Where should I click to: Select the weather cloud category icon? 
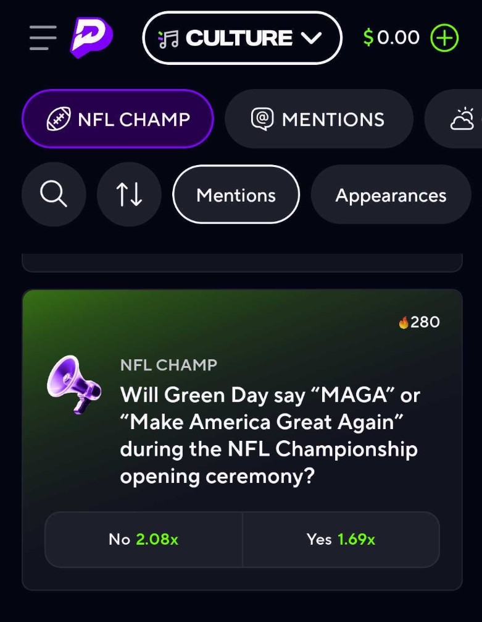point(462,119)
